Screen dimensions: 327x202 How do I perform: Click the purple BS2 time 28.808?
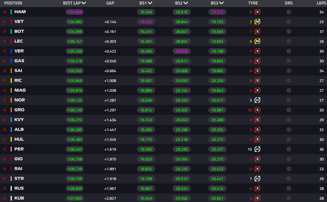pos(182,51)
